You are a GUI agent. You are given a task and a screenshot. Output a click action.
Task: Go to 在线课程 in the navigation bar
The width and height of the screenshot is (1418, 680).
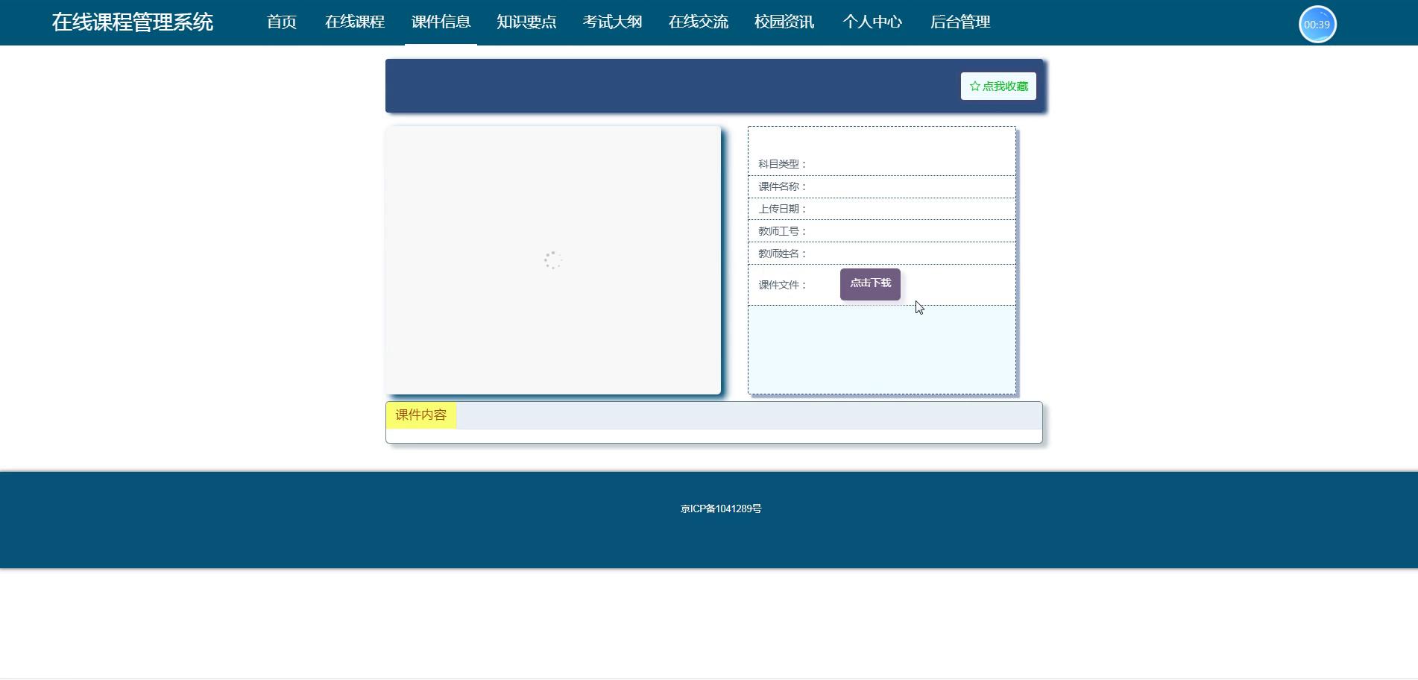pyautogui.click(x=355, y=22)
